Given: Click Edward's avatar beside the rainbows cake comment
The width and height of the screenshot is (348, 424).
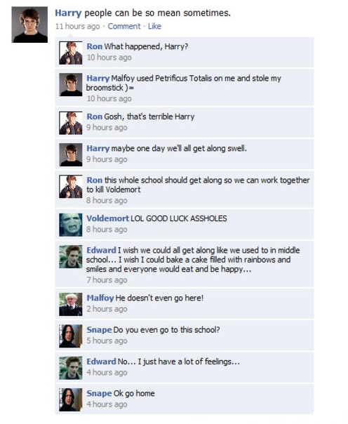Looking at the screenshot, I should point(71,257).
